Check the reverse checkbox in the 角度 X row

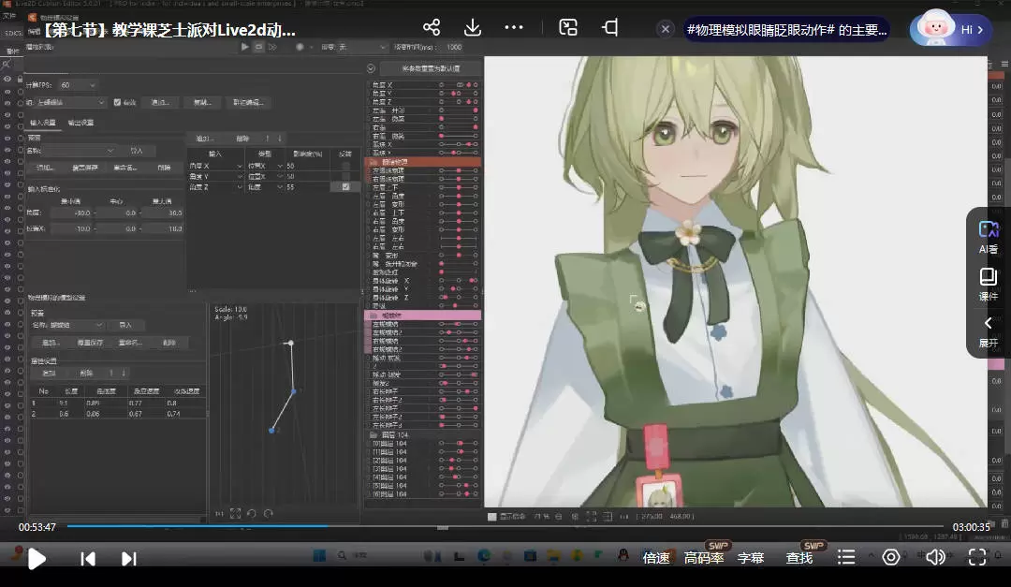345,166
